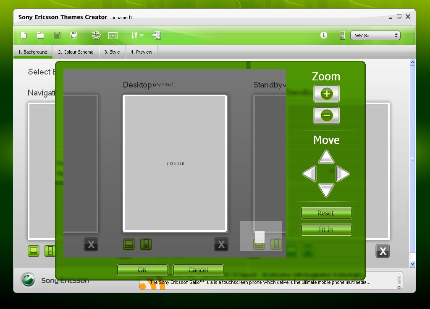Load Standby image from phone icon

[276, 244]
